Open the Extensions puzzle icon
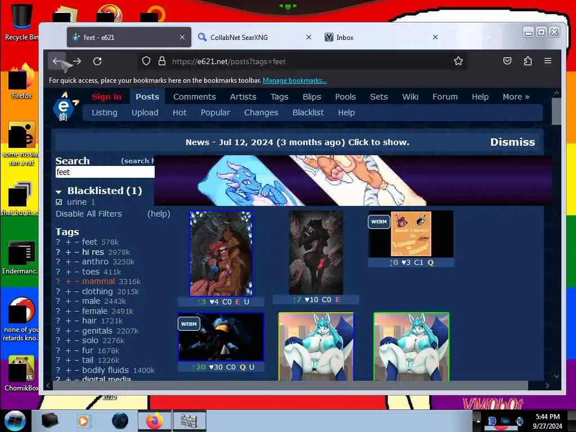This screenshot has height=432, width=576. pos(528,61)
